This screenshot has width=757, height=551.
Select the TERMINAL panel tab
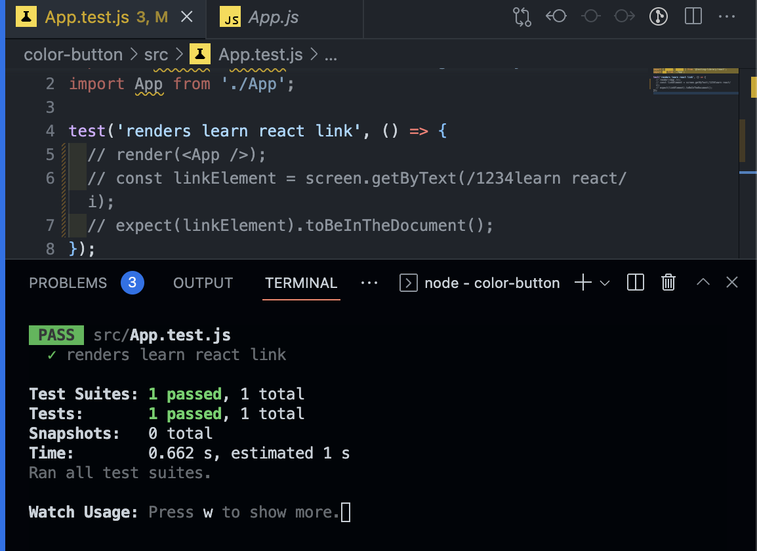click(x=301, y=283)
